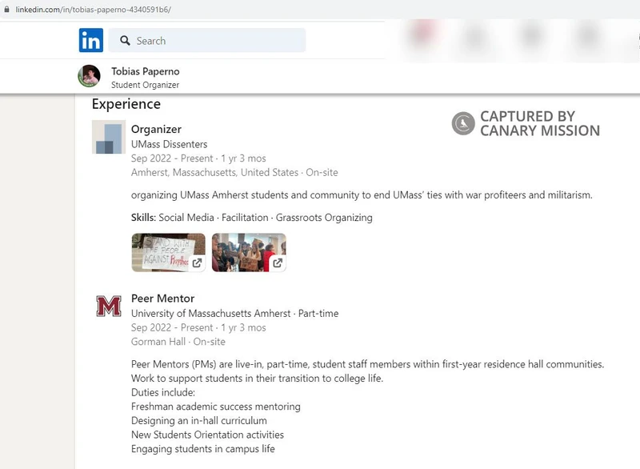Image resolution: width=640 pixels, height=469 pixels.
Task: Click the Duties include: line
Action: 163,392
